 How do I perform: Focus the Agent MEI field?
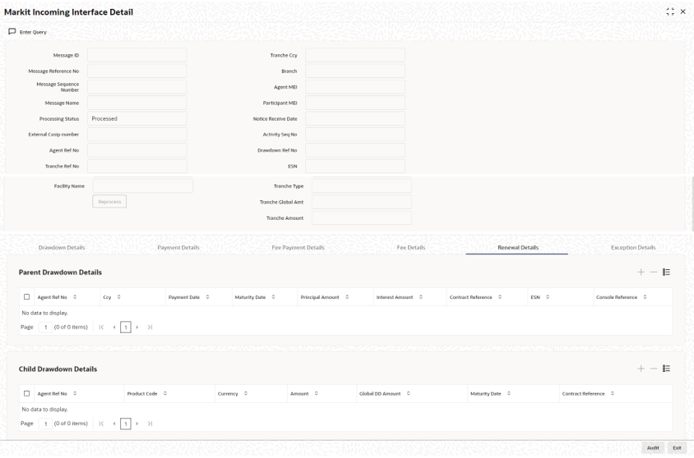[355, 87]
